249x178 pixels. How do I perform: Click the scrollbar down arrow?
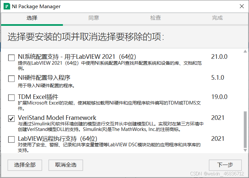click(245, 150)
